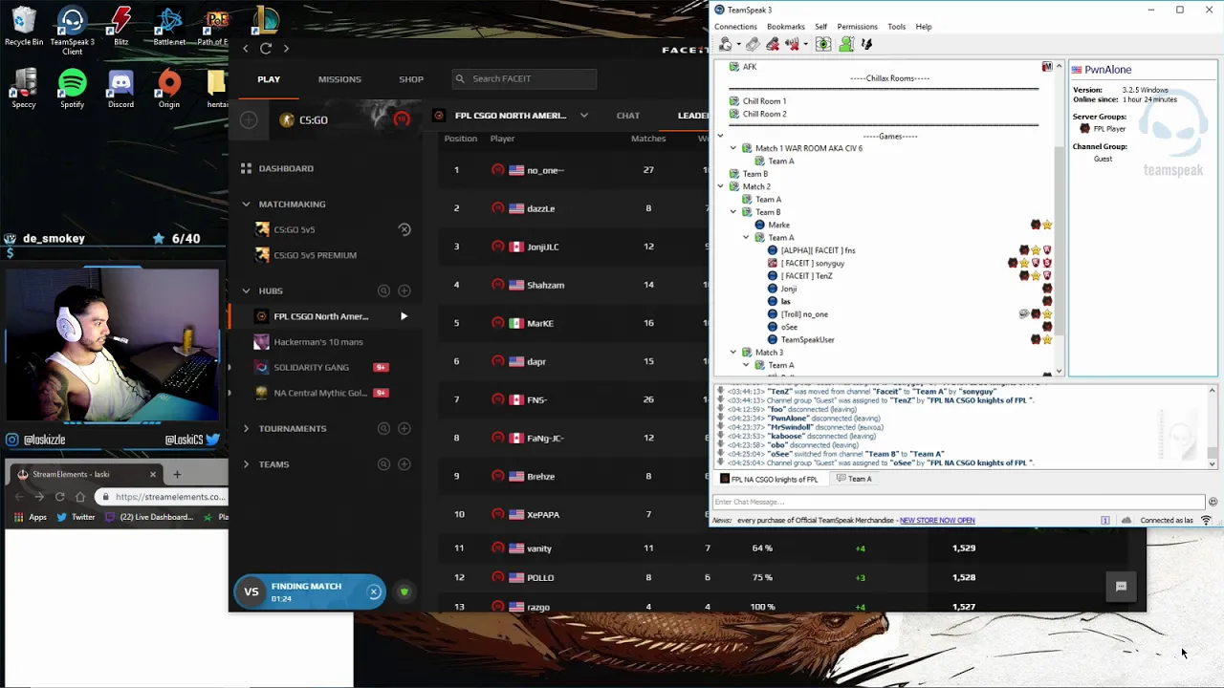
Task: Click the green shield anti-cheat icon
Action: click(404, 592)
